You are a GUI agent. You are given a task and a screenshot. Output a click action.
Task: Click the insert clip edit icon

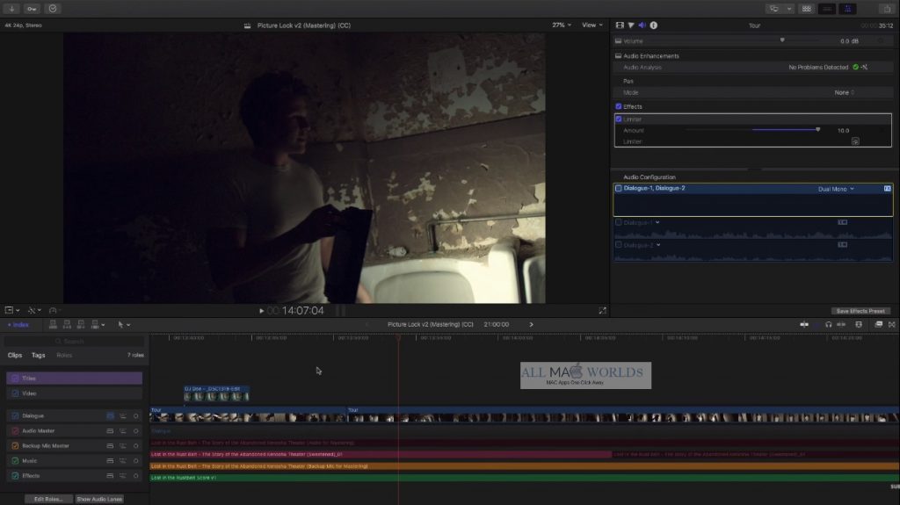tap(67, 325)
